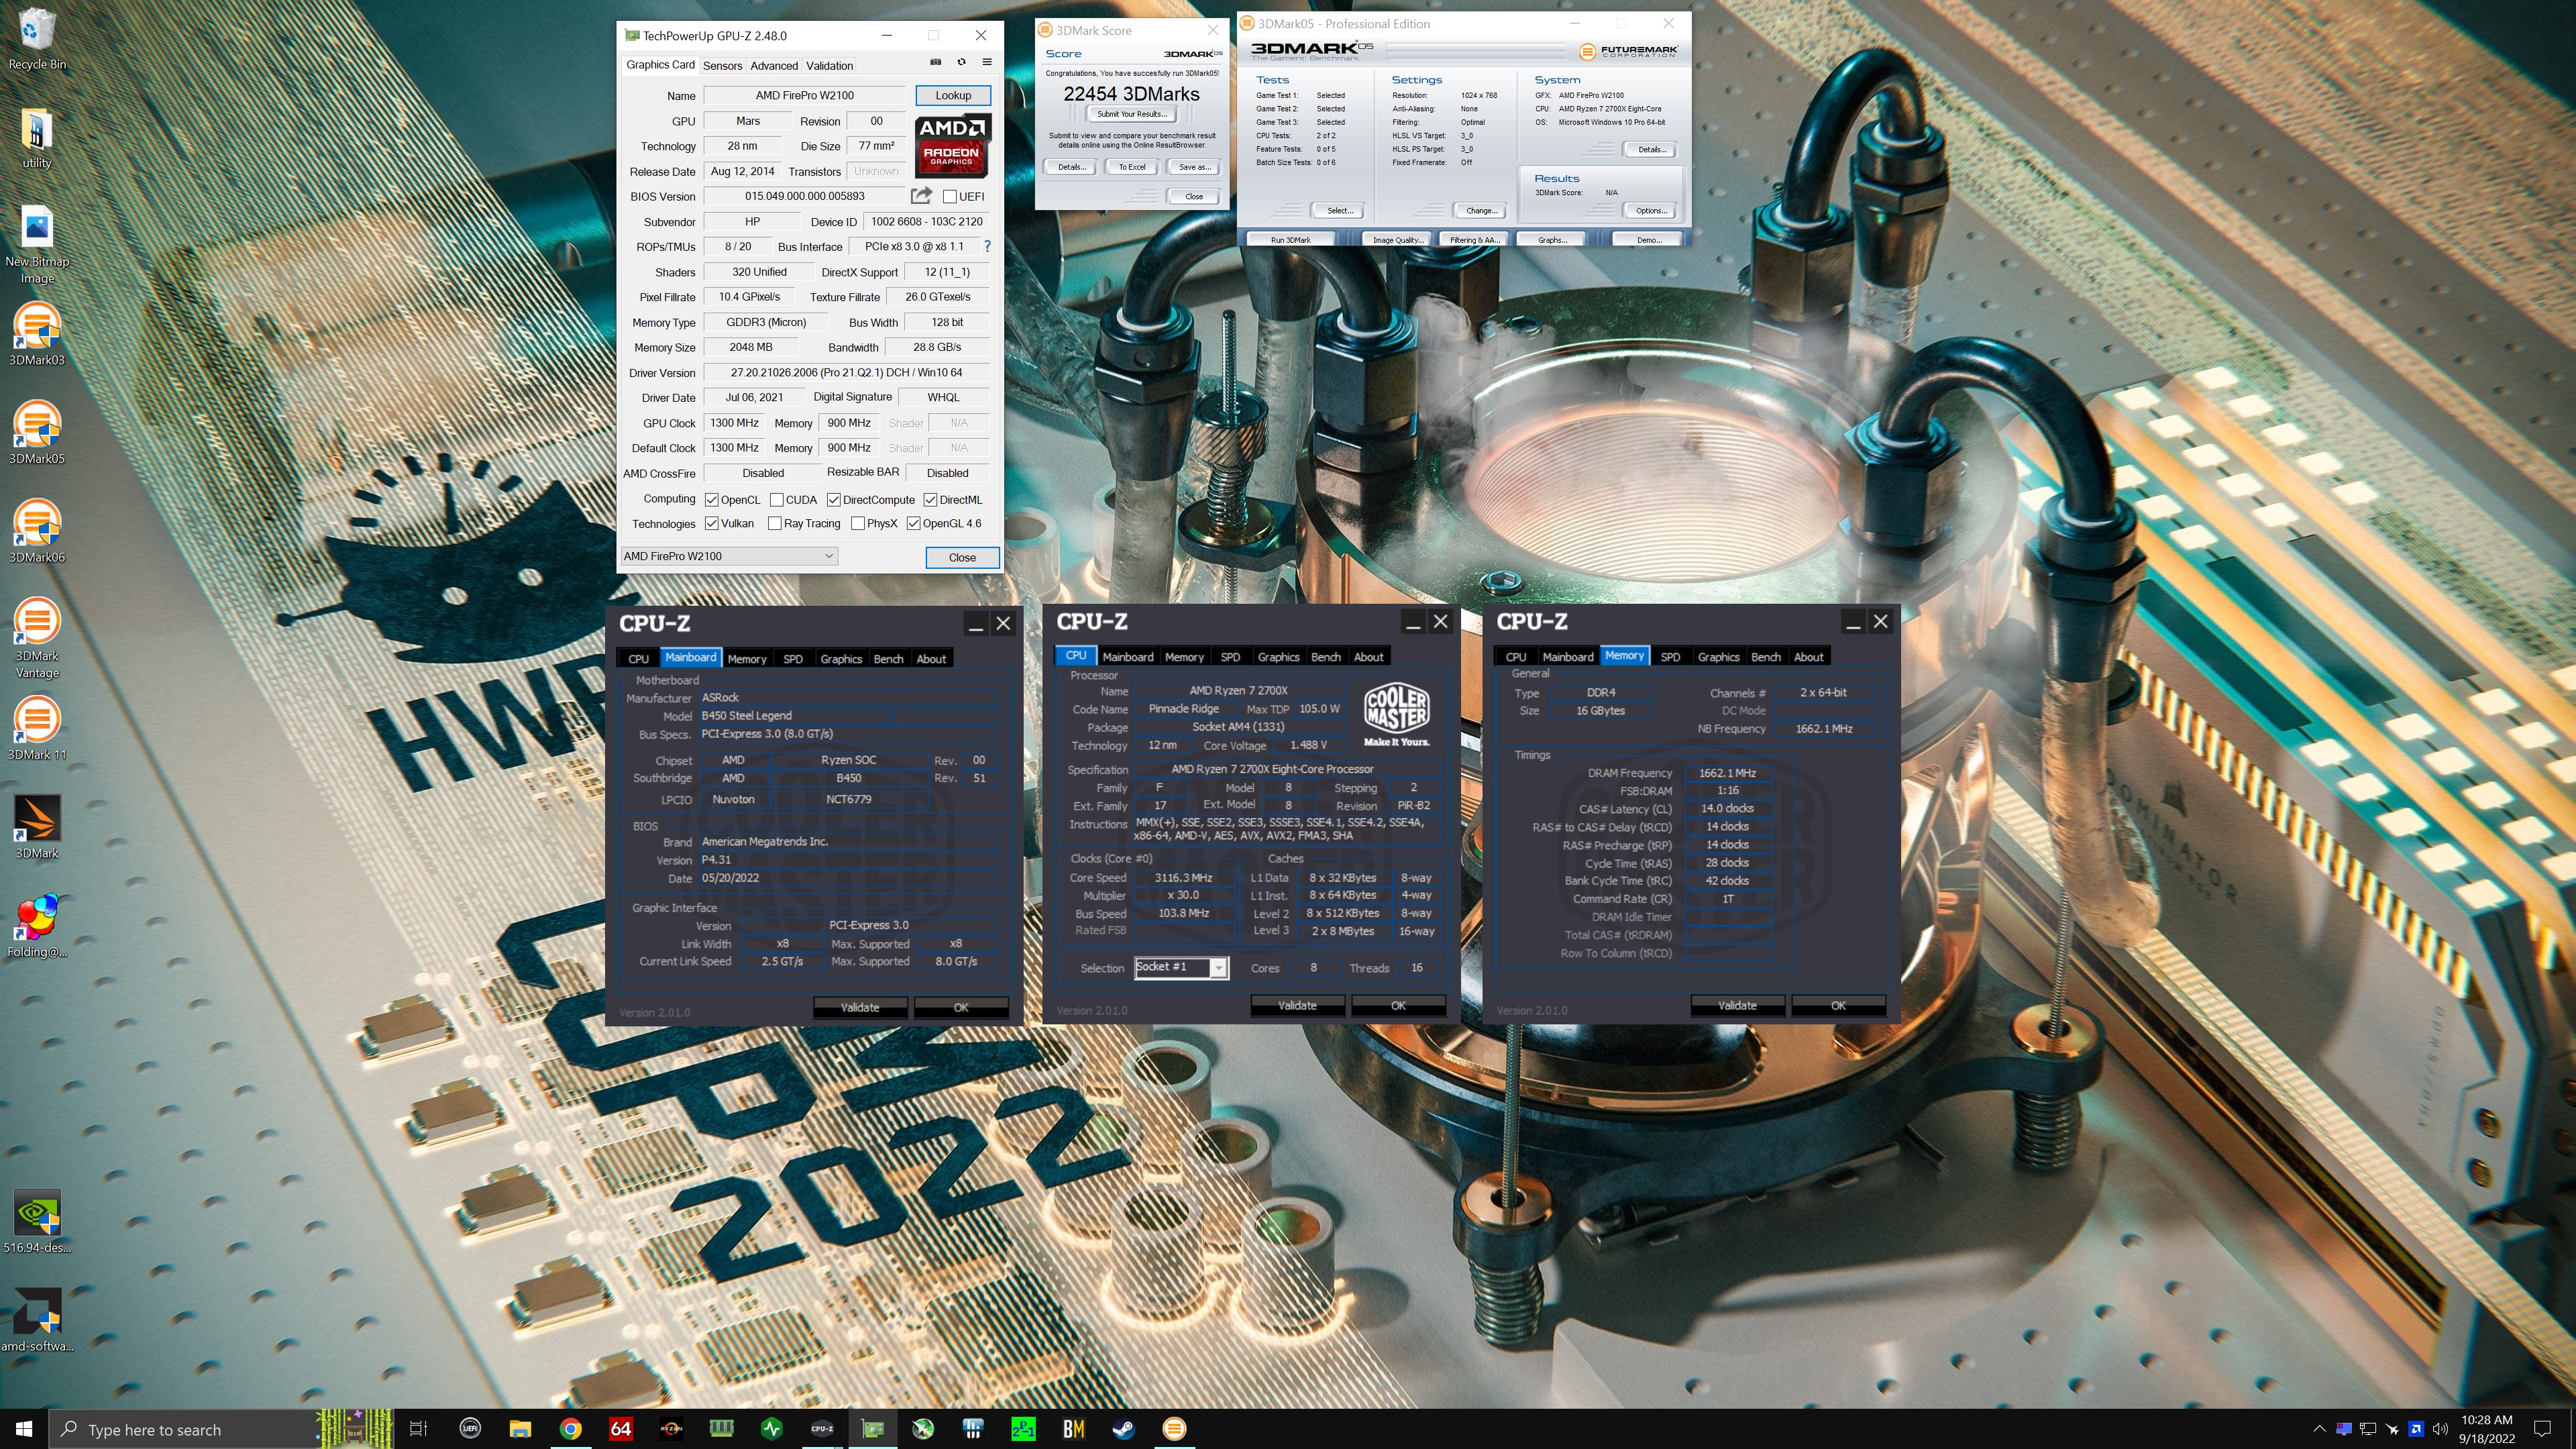Click the Save as button in 3DMark Score
The height and width of the screenshot is (1449, 2576).
1194,167
